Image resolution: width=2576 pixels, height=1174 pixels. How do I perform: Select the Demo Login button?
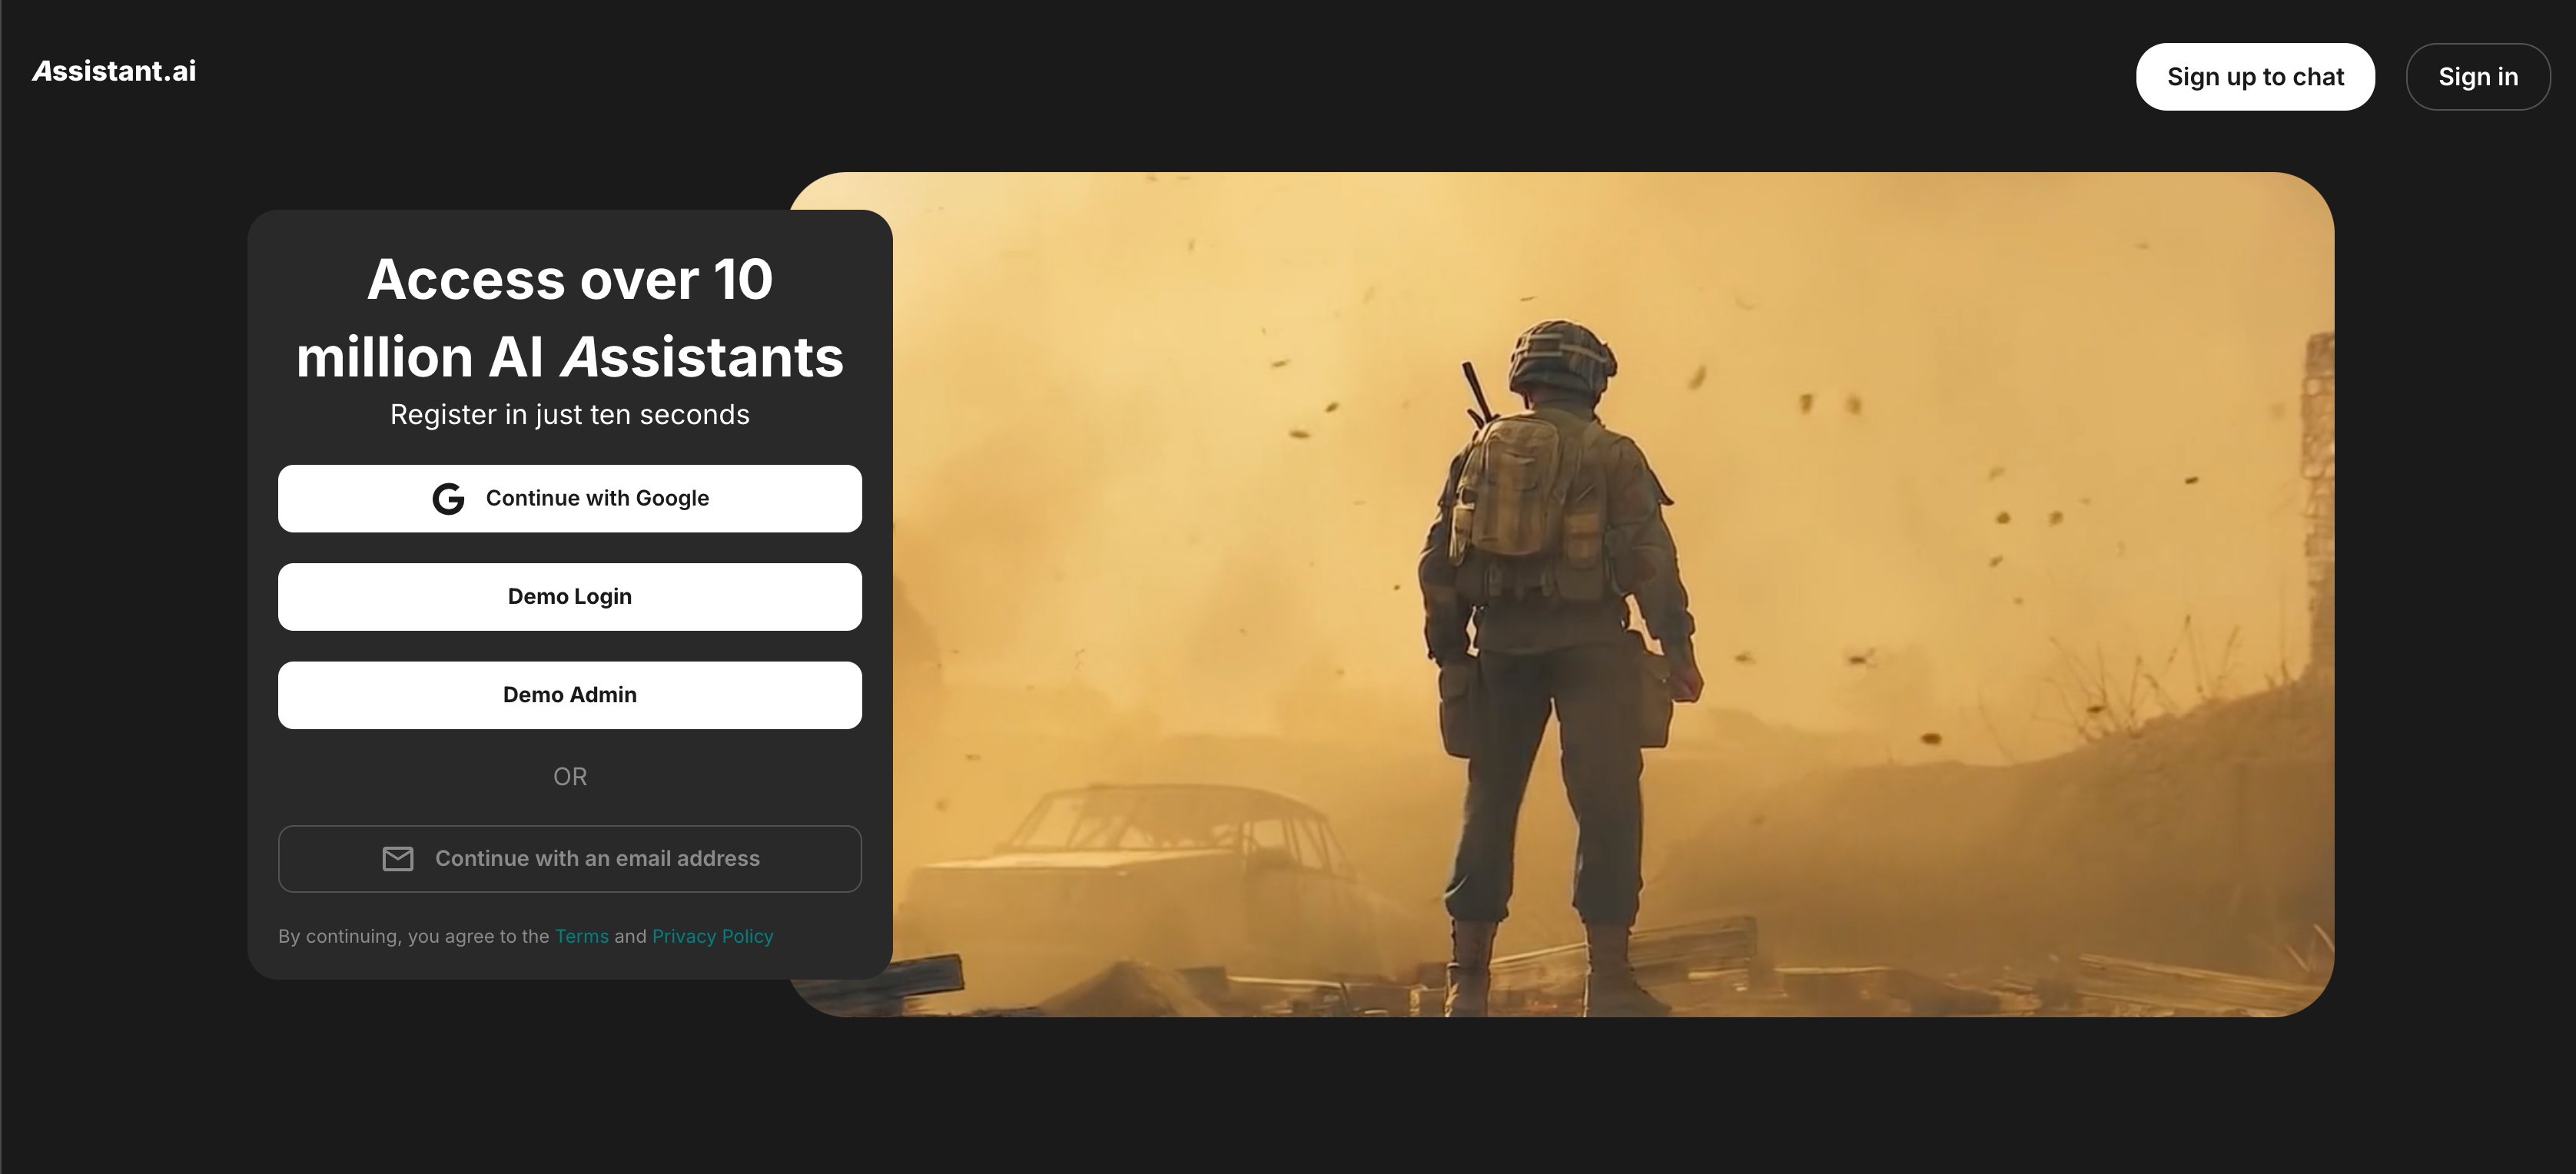(x=570, y=597)
